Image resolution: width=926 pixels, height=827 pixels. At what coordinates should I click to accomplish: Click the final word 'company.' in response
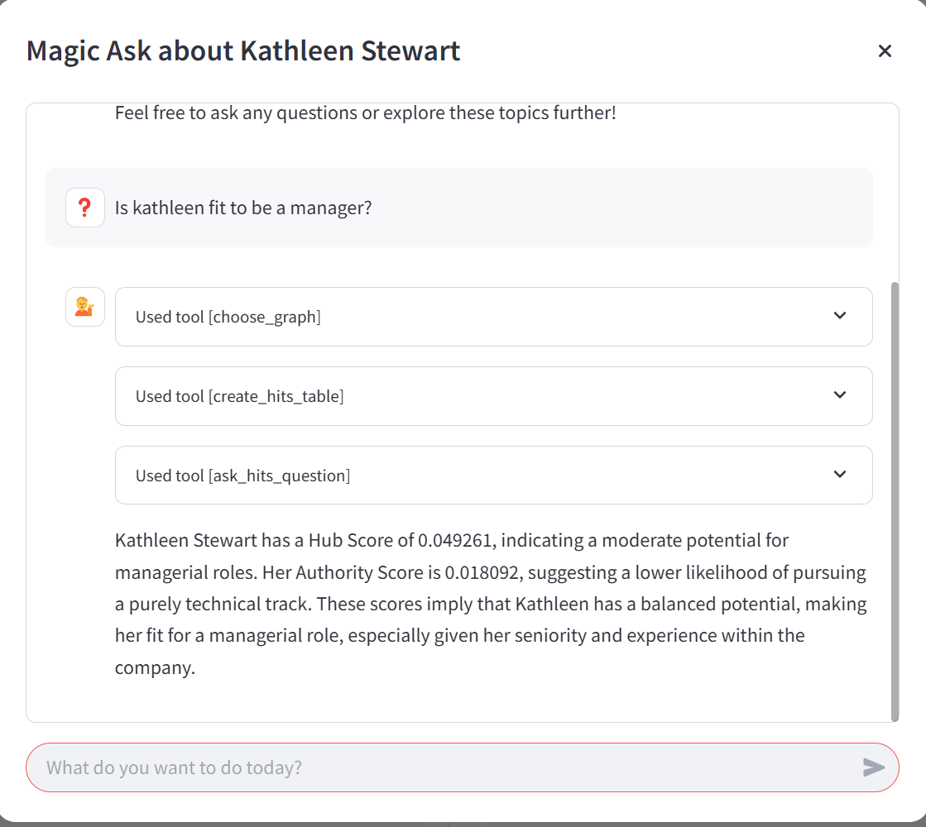point(155,667)
